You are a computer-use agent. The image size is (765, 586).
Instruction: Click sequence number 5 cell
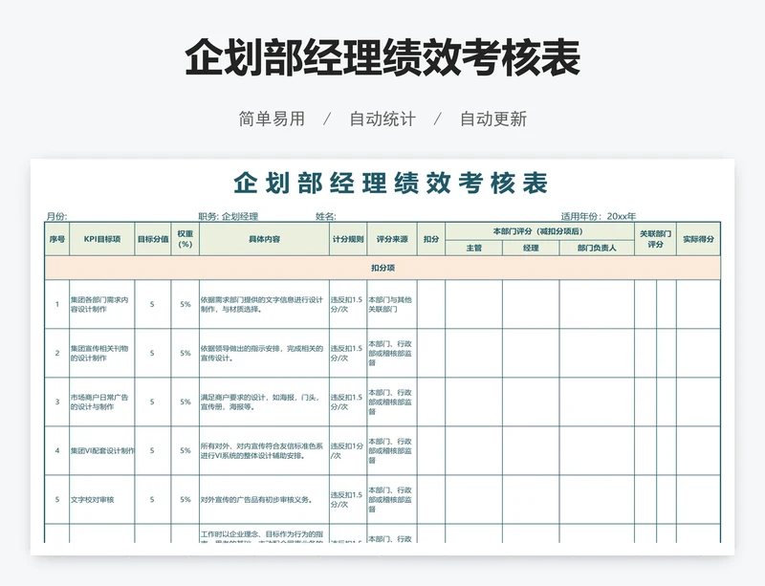click(x=57, y=500)
